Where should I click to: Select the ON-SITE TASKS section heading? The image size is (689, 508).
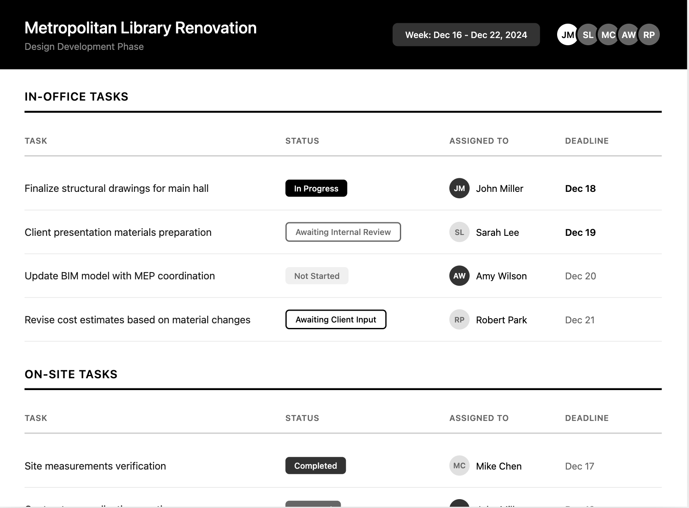pos(71,374)
